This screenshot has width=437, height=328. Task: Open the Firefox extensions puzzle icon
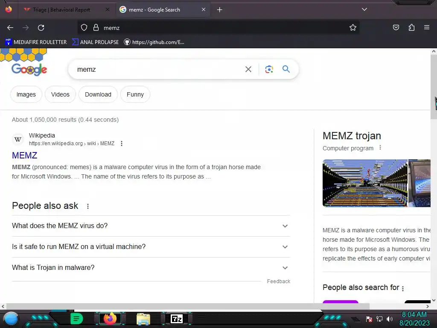tap(411, 27)
